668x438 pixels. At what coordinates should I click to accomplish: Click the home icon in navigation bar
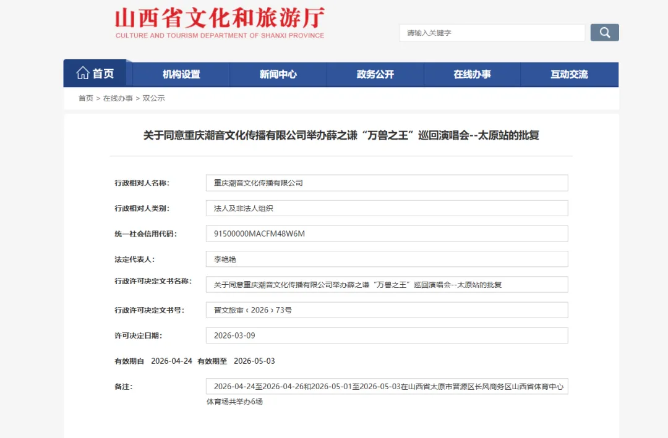coord(83,74)
